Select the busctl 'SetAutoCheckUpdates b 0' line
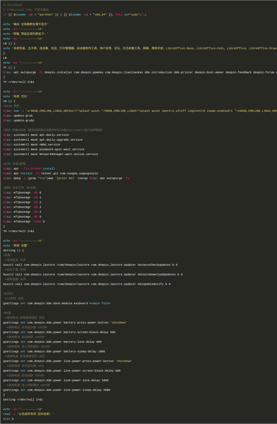Screen dimensions: 277x424 (x=90, y=265)
